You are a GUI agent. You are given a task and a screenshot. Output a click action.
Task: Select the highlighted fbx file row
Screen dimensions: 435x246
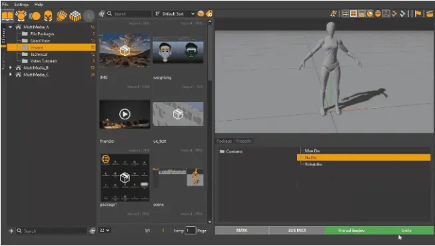364,157
